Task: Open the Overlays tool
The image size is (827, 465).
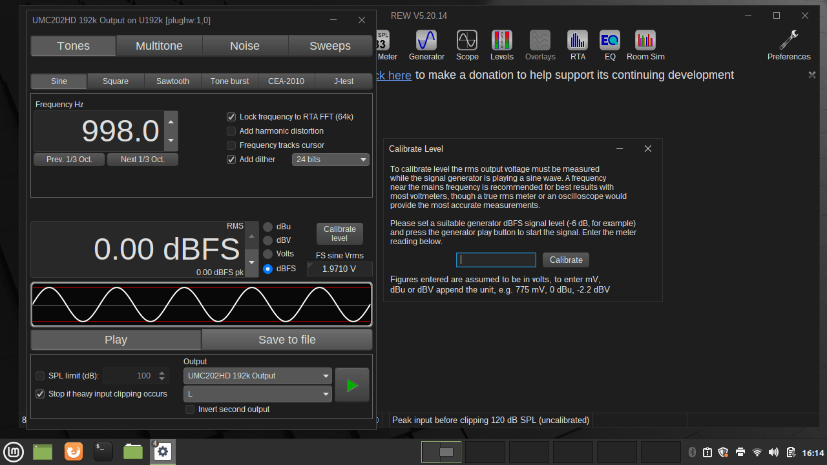Action: 540,45
